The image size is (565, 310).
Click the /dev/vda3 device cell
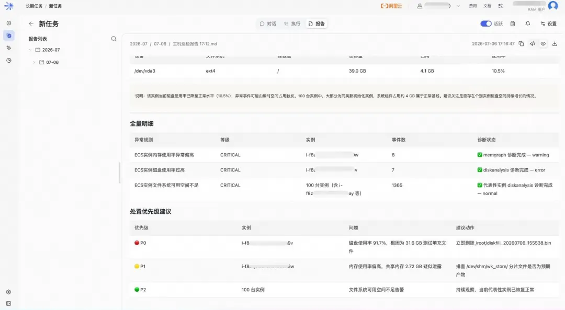click(145, 71)
